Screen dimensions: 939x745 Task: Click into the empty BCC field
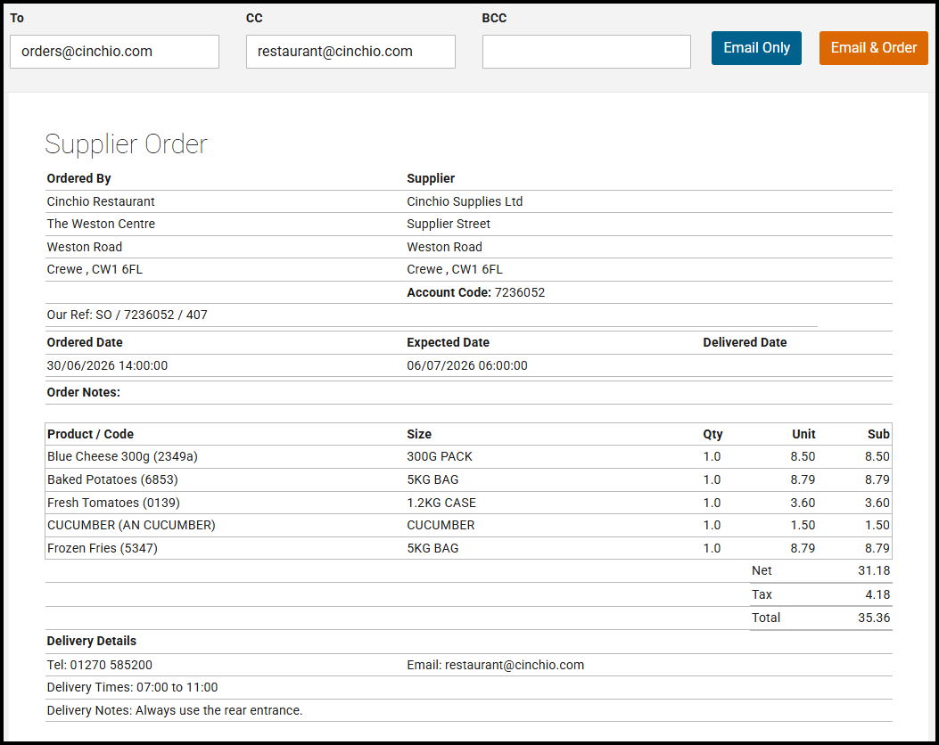click(586, 52)
